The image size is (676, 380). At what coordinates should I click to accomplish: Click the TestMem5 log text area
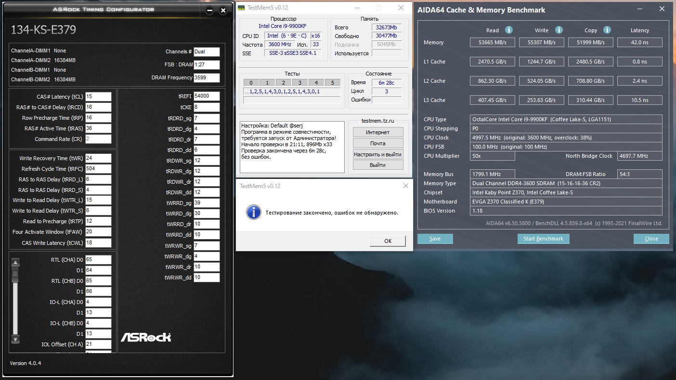click(292, 147)
